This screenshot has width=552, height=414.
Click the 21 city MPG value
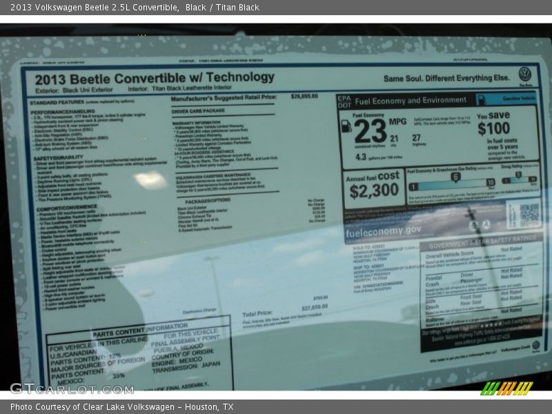pyautogui.click(x=394, y=139)
